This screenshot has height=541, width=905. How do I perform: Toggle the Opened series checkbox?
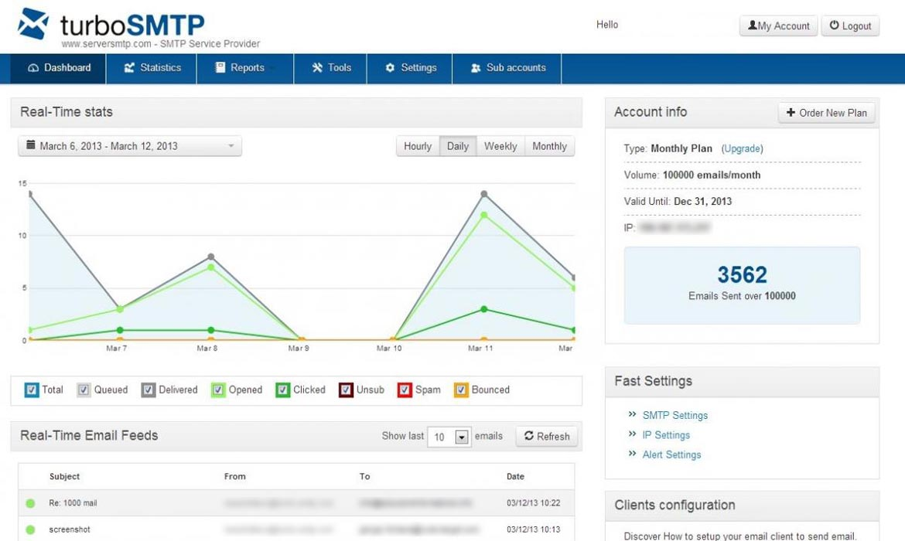point(219,390)
